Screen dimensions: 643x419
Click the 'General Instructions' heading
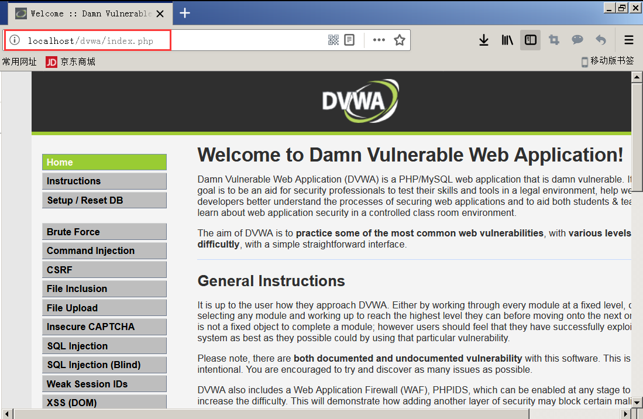pos(271,281)
